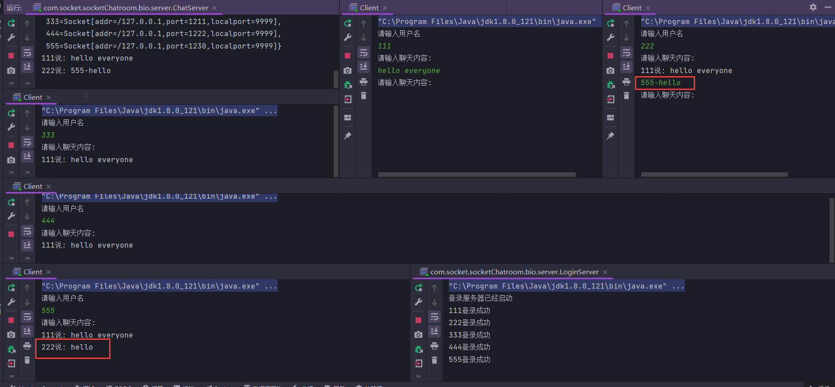
Task: Open Run window gear settings
Action: click(x=813, y=7)
